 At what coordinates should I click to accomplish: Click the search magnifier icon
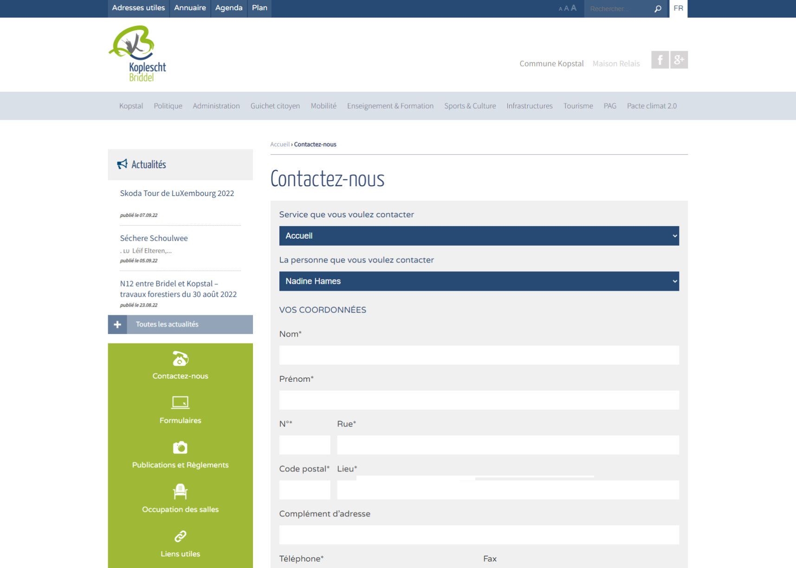(x=658, y=9)
